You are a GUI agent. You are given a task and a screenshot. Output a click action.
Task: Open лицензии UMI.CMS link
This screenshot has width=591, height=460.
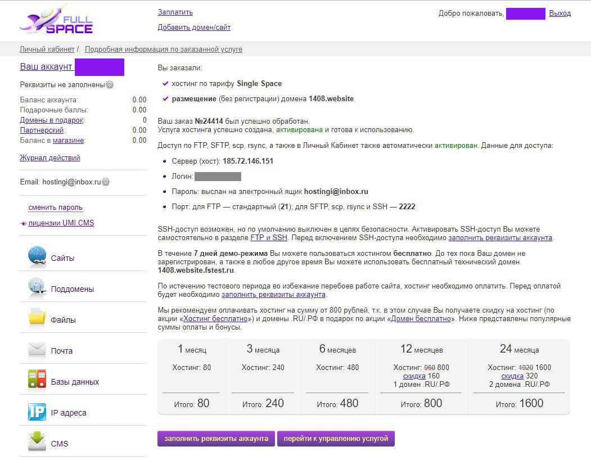coord(61,223)
